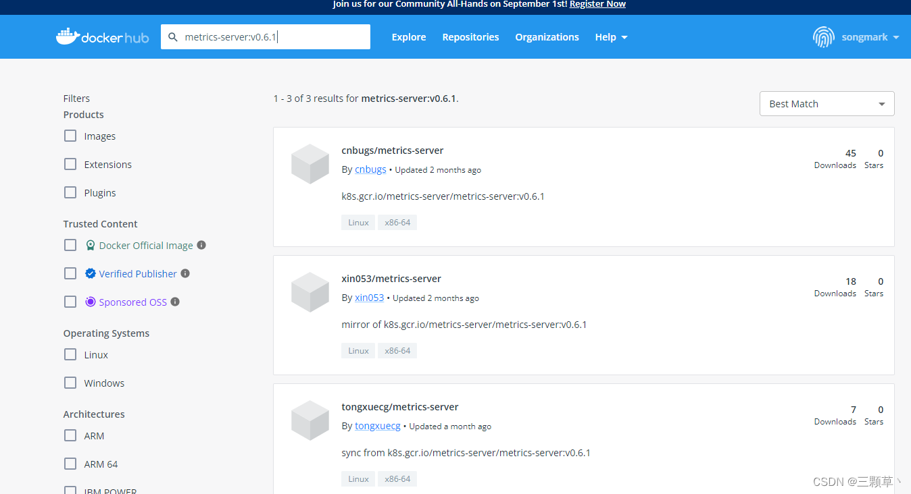Open the tongxuecg/metrics-server repository title
The image size is (911, 494).
coord(400,407)
